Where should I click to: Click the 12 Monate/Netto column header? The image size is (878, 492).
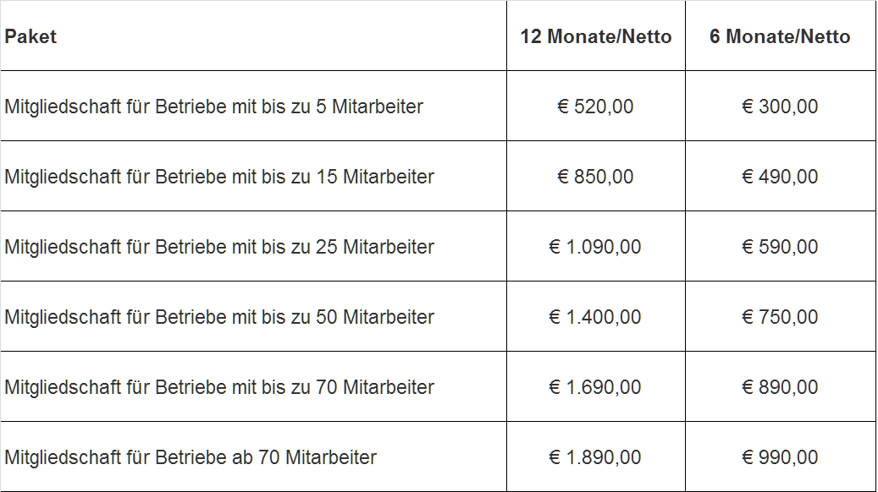point(596,36)
